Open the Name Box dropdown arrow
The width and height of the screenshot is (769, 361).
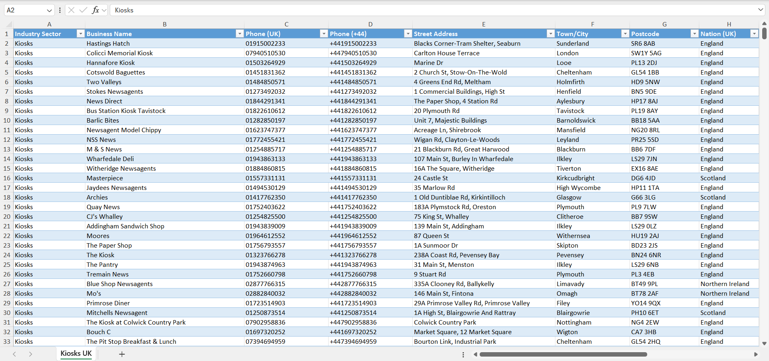click(x=49, y=10)
